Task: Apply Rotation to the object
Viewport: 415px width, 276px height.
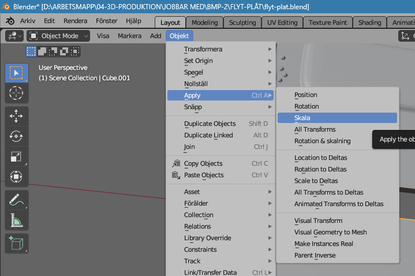Action: coord(337,106)
